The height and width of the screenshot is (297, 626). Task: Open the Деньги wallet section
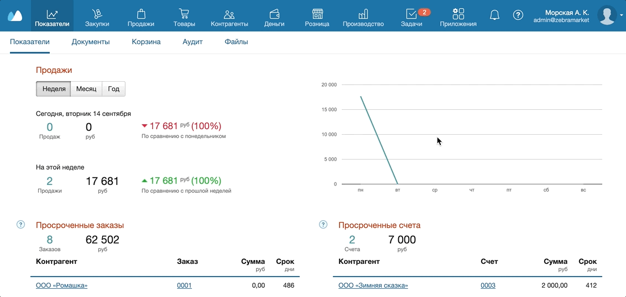point(274,17)
